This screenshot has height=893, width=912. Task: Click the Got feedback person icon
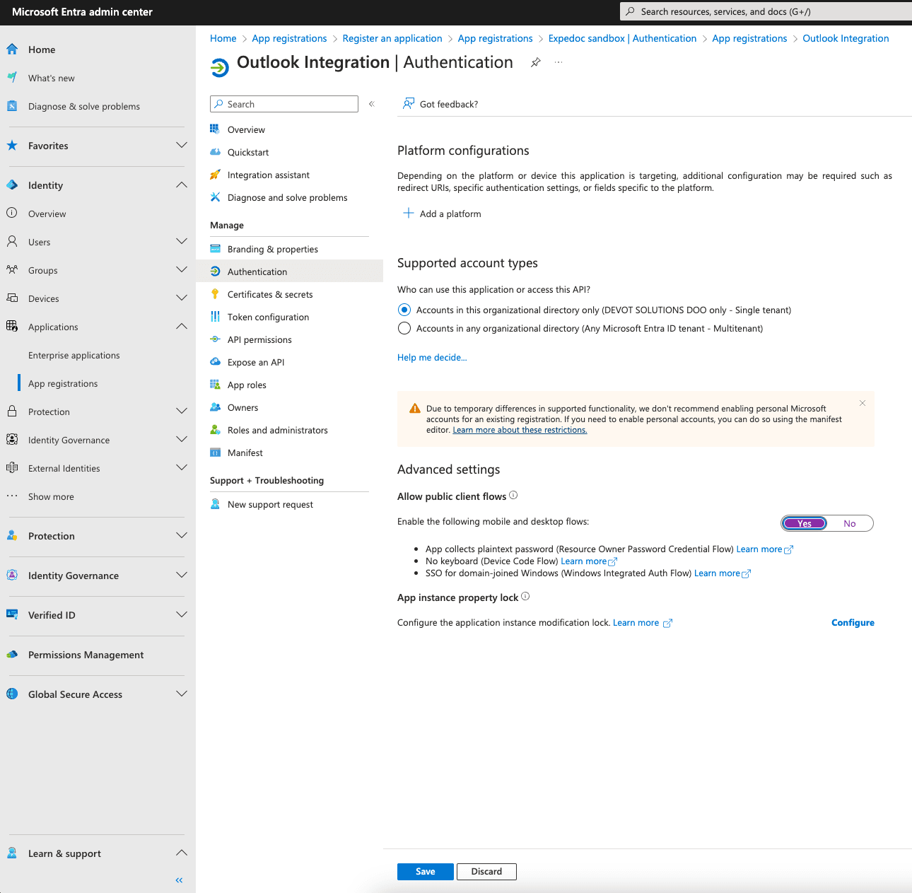pos(409,104)
